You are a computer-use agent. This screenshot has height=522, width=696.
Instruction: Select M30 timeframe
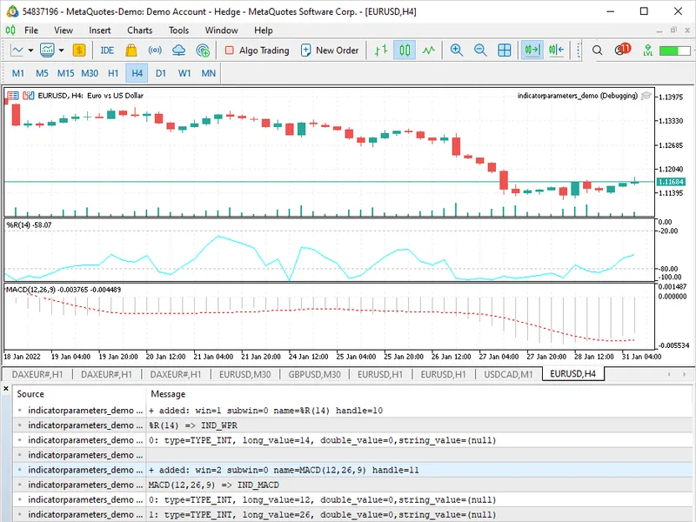[x=90, y=73]
